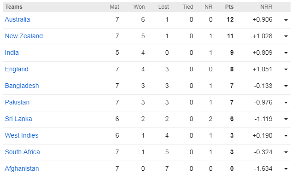The height and width of the screenshot is (191, 297).
Task: Expand the Pakistan row details arrow
Action: coord(286,103)
